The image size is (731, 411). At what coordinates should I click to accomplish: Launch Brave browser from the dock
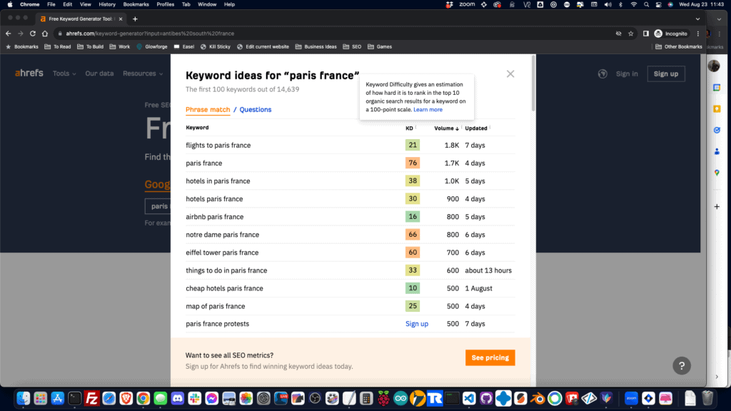coord(126,398)
